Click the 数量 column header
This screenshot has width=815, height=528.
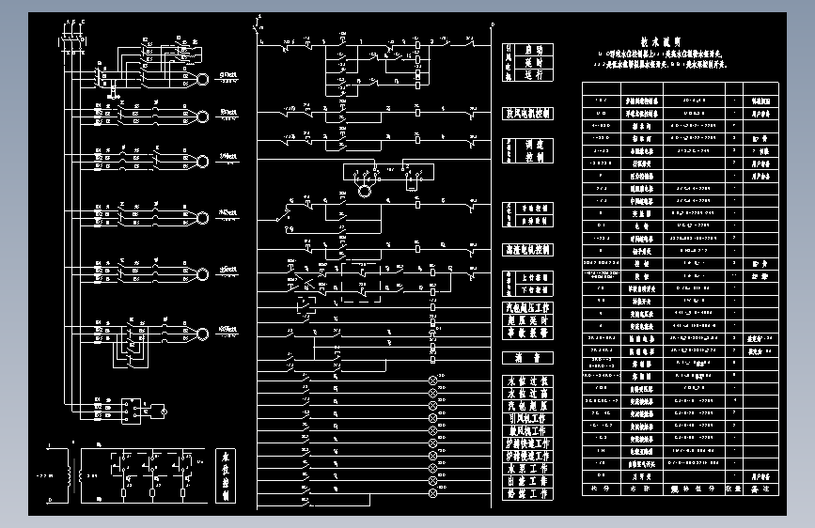(x=734, y=489)
